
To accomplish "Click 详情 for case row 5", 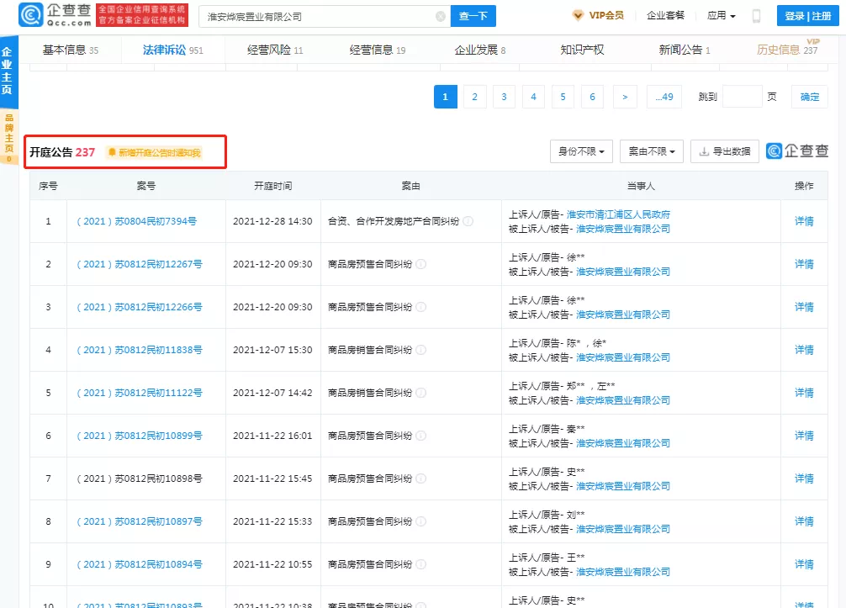I will 804,393.
